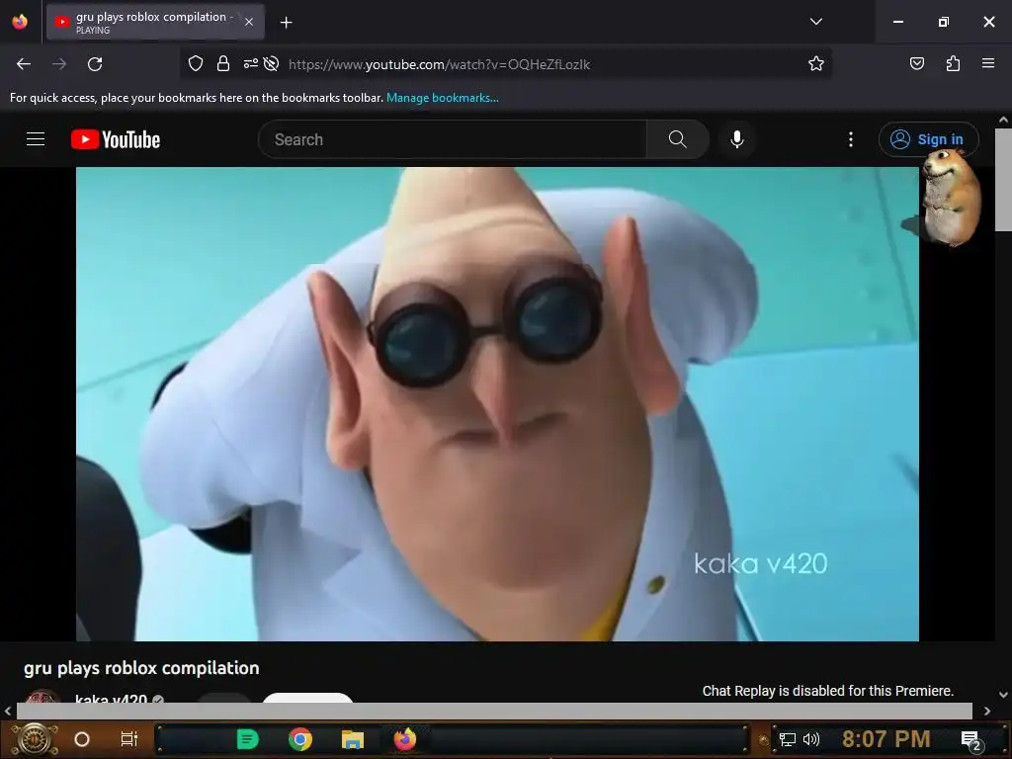Click the video player to pause

tap(497, 404)
